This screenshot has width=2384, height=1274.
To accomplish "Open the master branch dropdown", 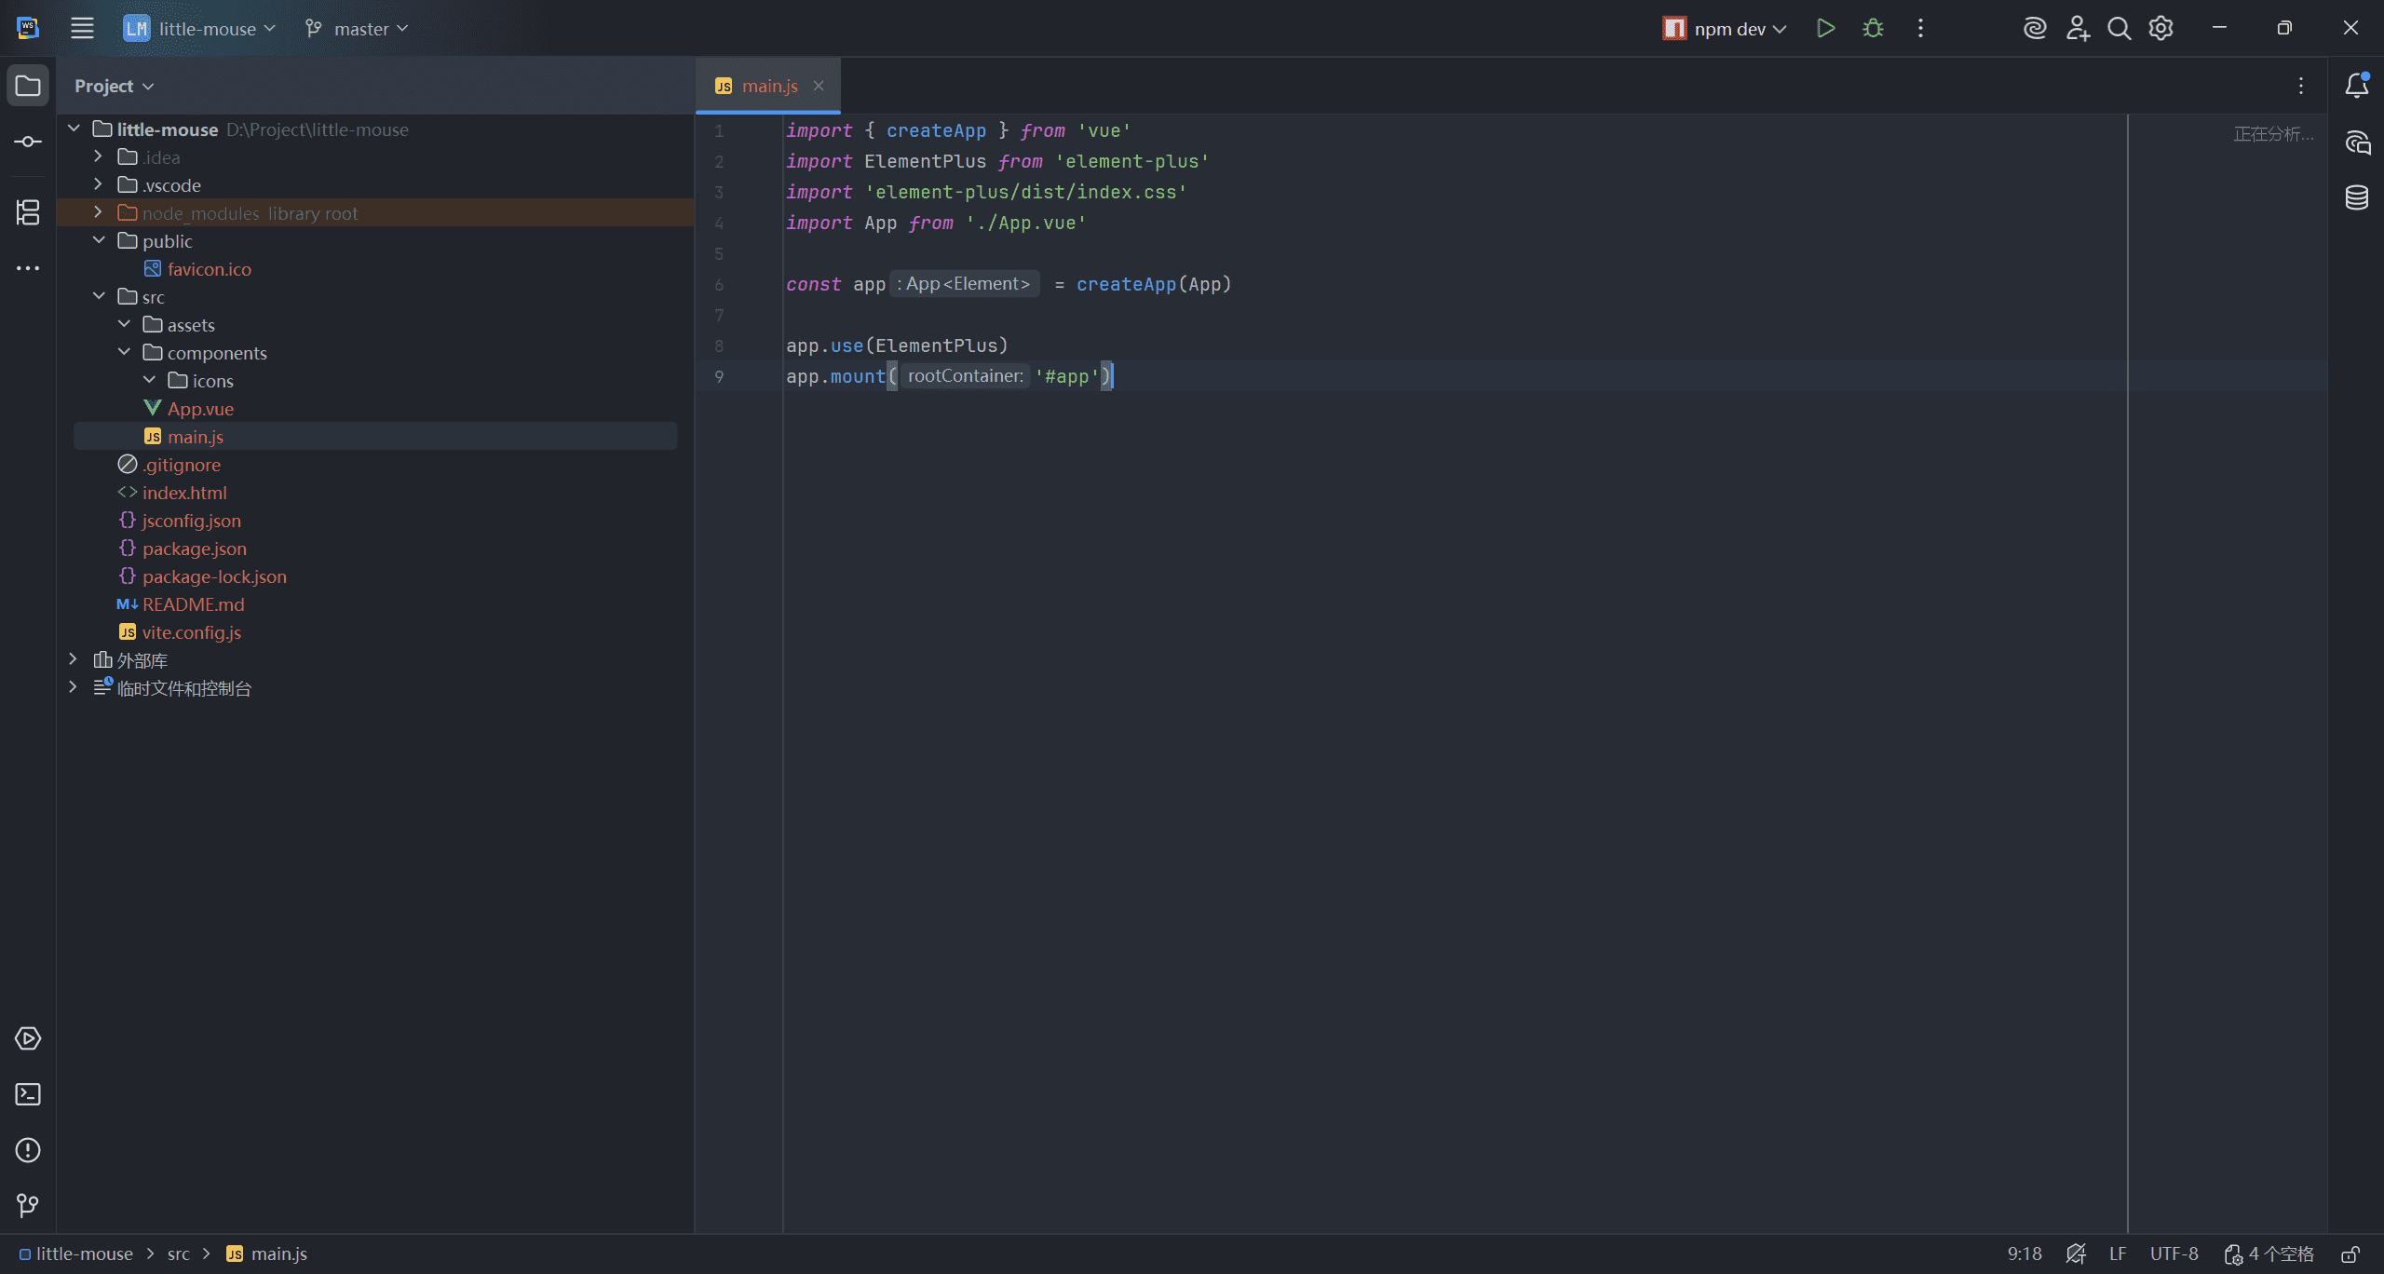I will click(x=358, y=29).
